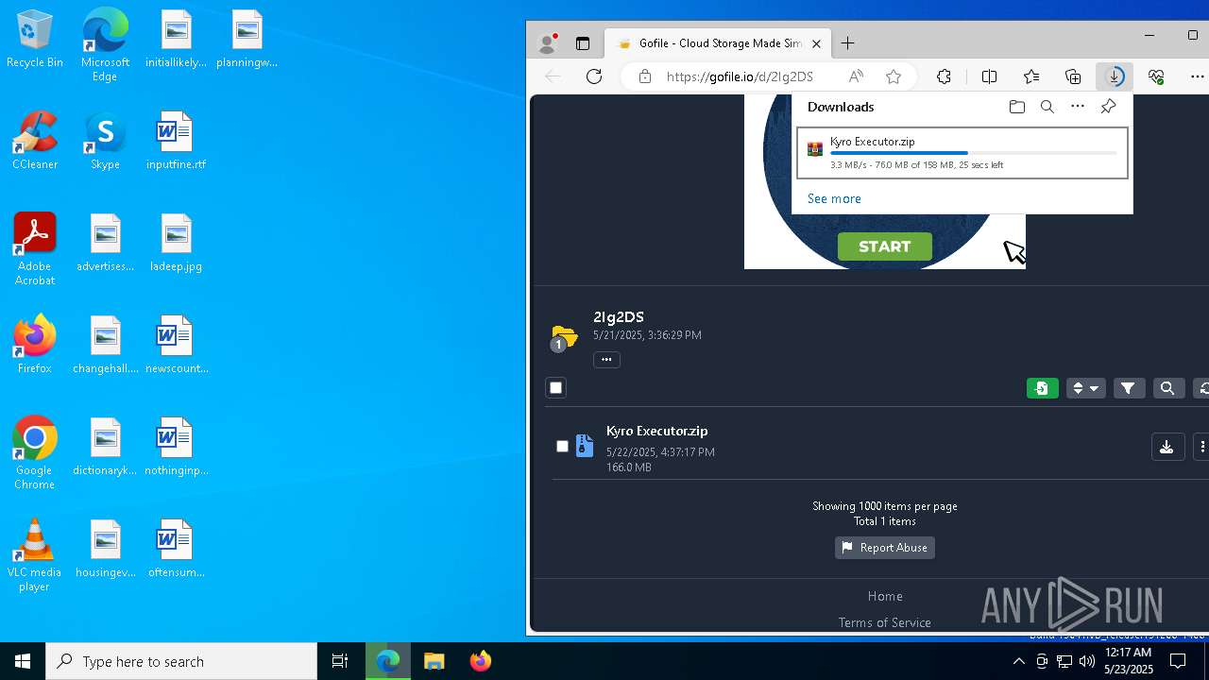
Task: Click the green START ad button
Action: (x=885, y=246)
